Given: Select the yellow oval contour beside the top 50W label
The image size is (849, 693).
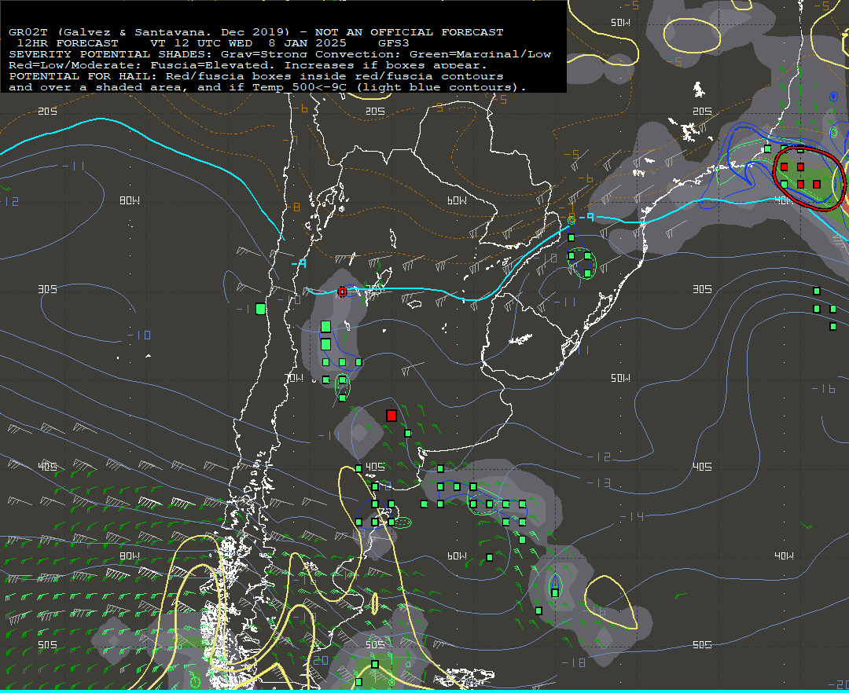Looking at the screenshot, I should pos(693,36).
